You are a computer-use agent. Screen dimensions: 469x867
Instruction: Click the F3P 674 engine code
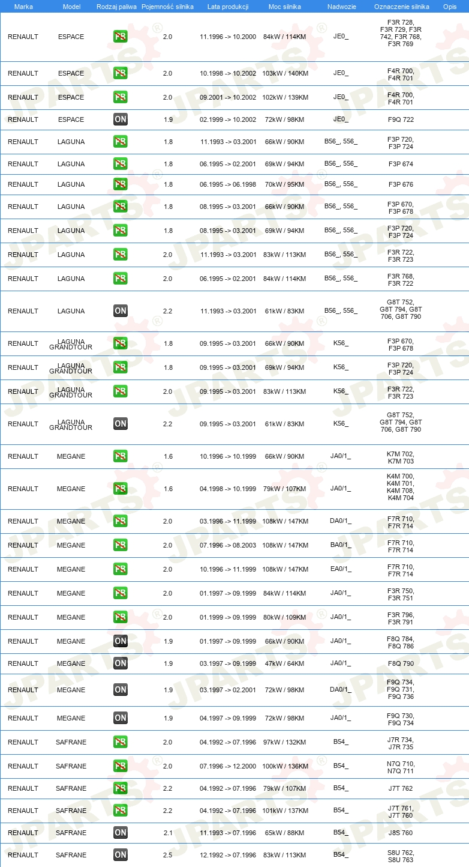pos(401,164)
